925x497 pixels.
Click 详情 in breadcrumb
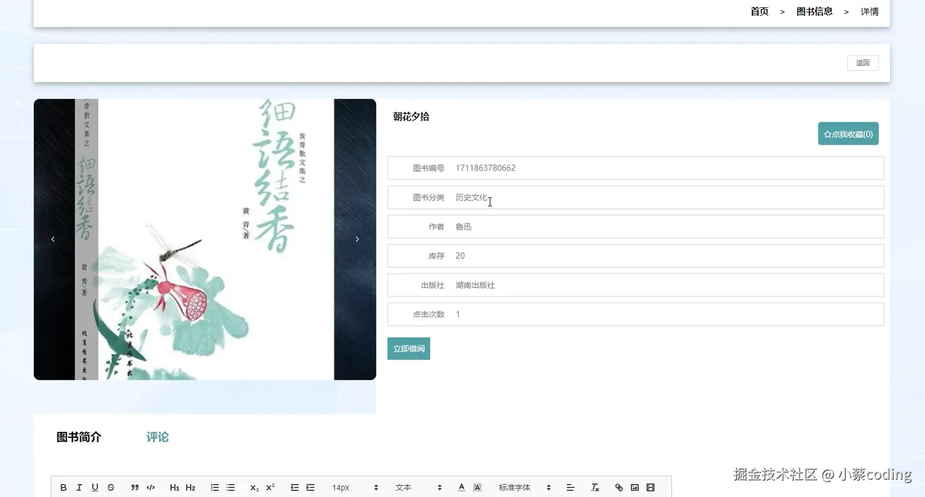click(869, 11)
